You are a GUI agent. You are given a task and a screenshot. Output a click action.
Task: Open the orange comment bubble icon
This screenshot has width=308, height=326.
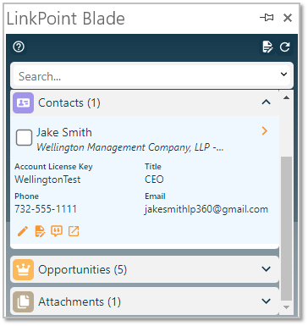(57, 231)
